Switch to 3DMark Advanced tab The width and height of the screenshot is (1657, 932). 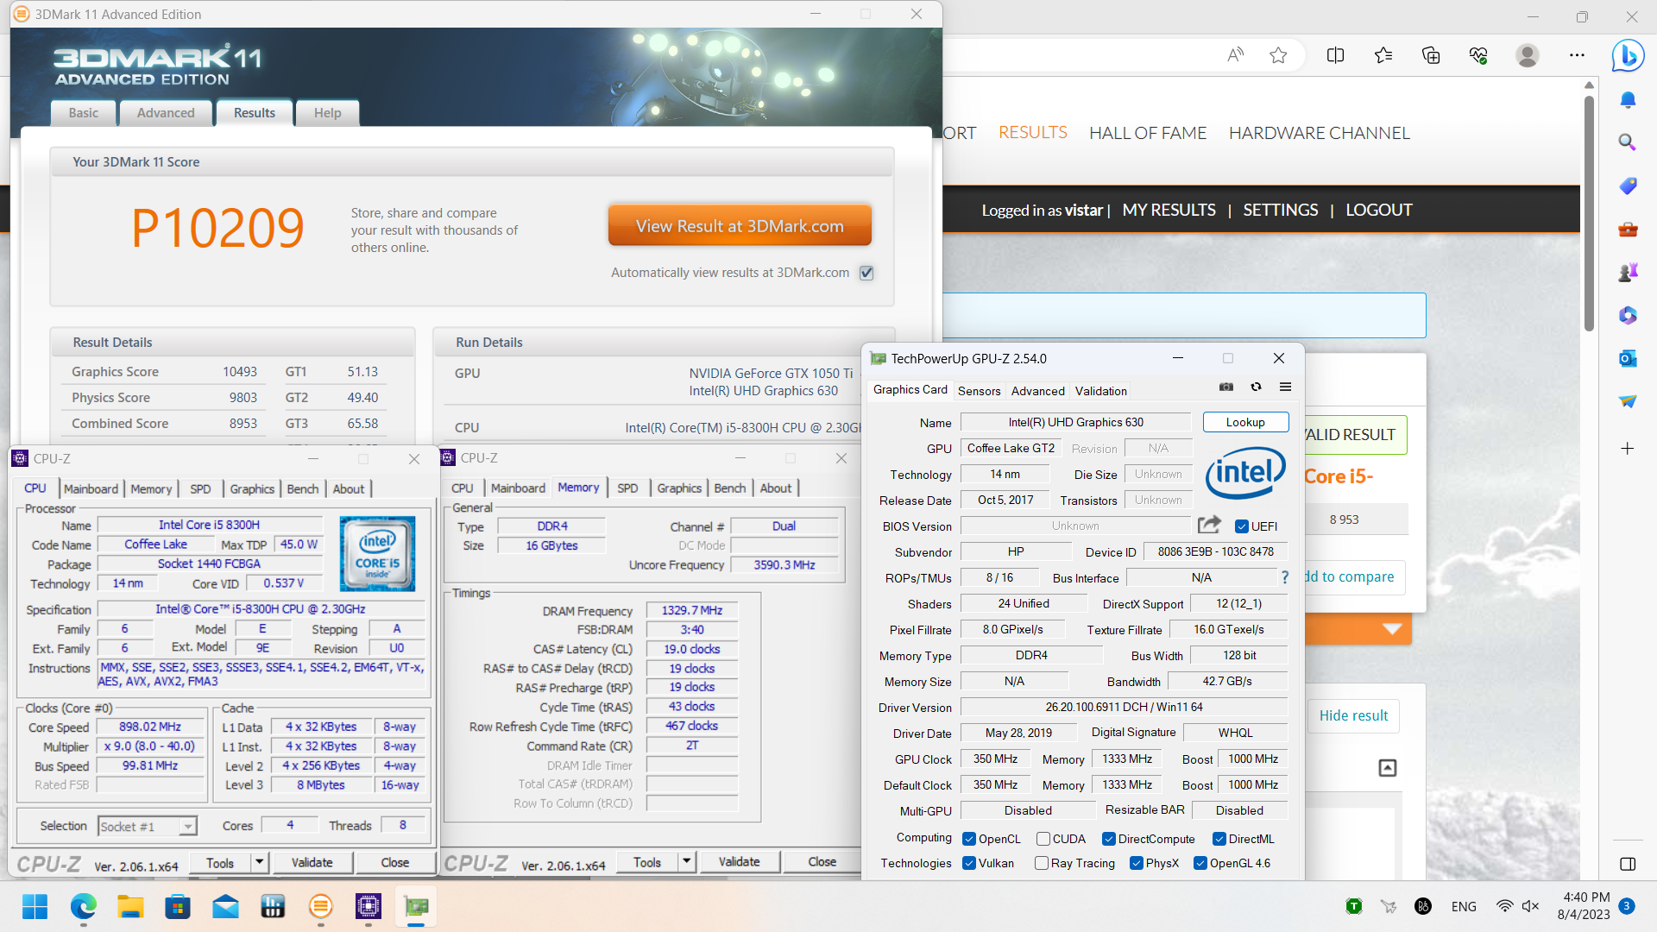pyautogui.click(x=166, y=113)
